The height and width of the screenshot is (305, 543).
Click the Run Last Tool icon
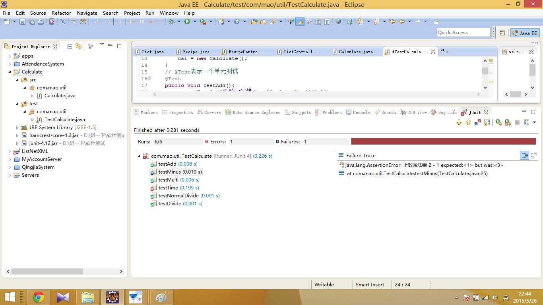point(203,21)
